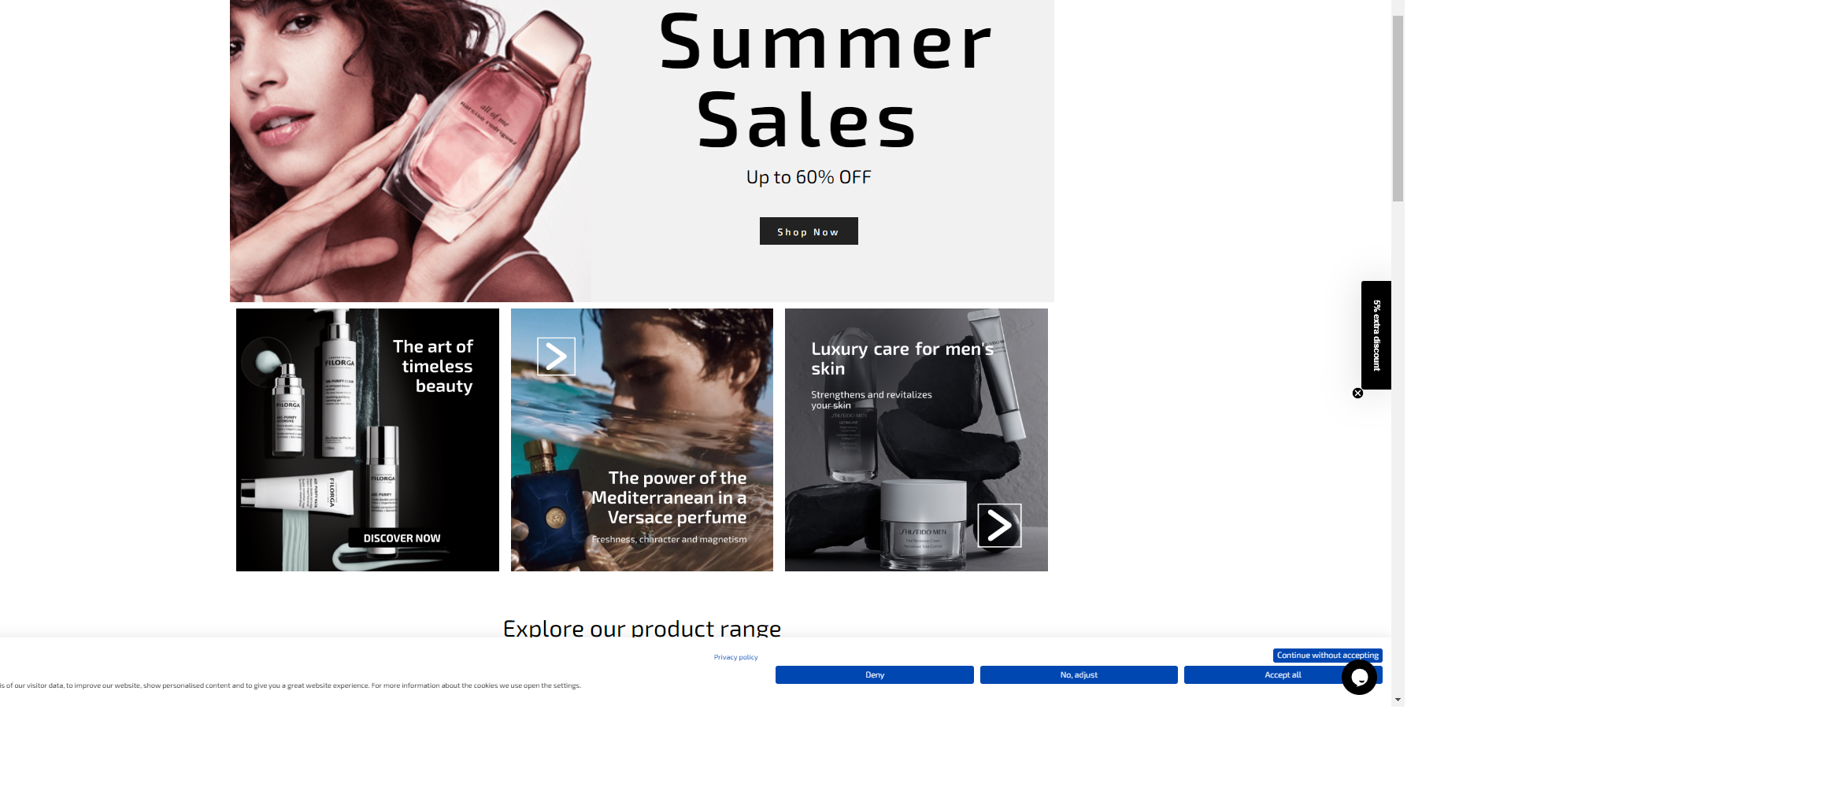Click Discover Now on Filorga banner
Viewport: 1833px width, 798px height.
click(402, 538)
